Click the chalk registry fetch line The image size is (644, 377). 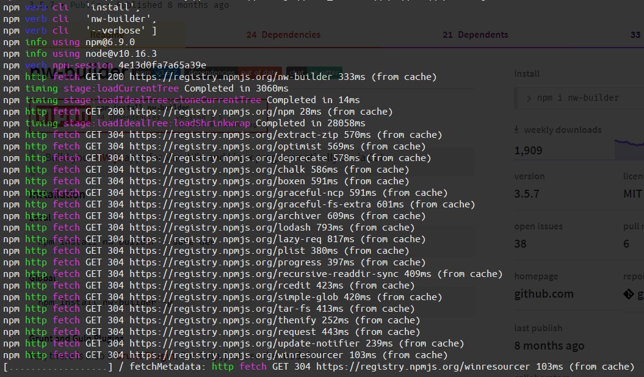point(206,170)
